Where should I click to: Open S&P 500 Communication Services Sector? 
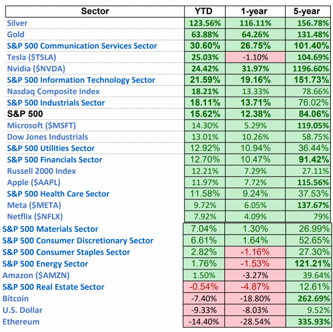pos(82,46)
